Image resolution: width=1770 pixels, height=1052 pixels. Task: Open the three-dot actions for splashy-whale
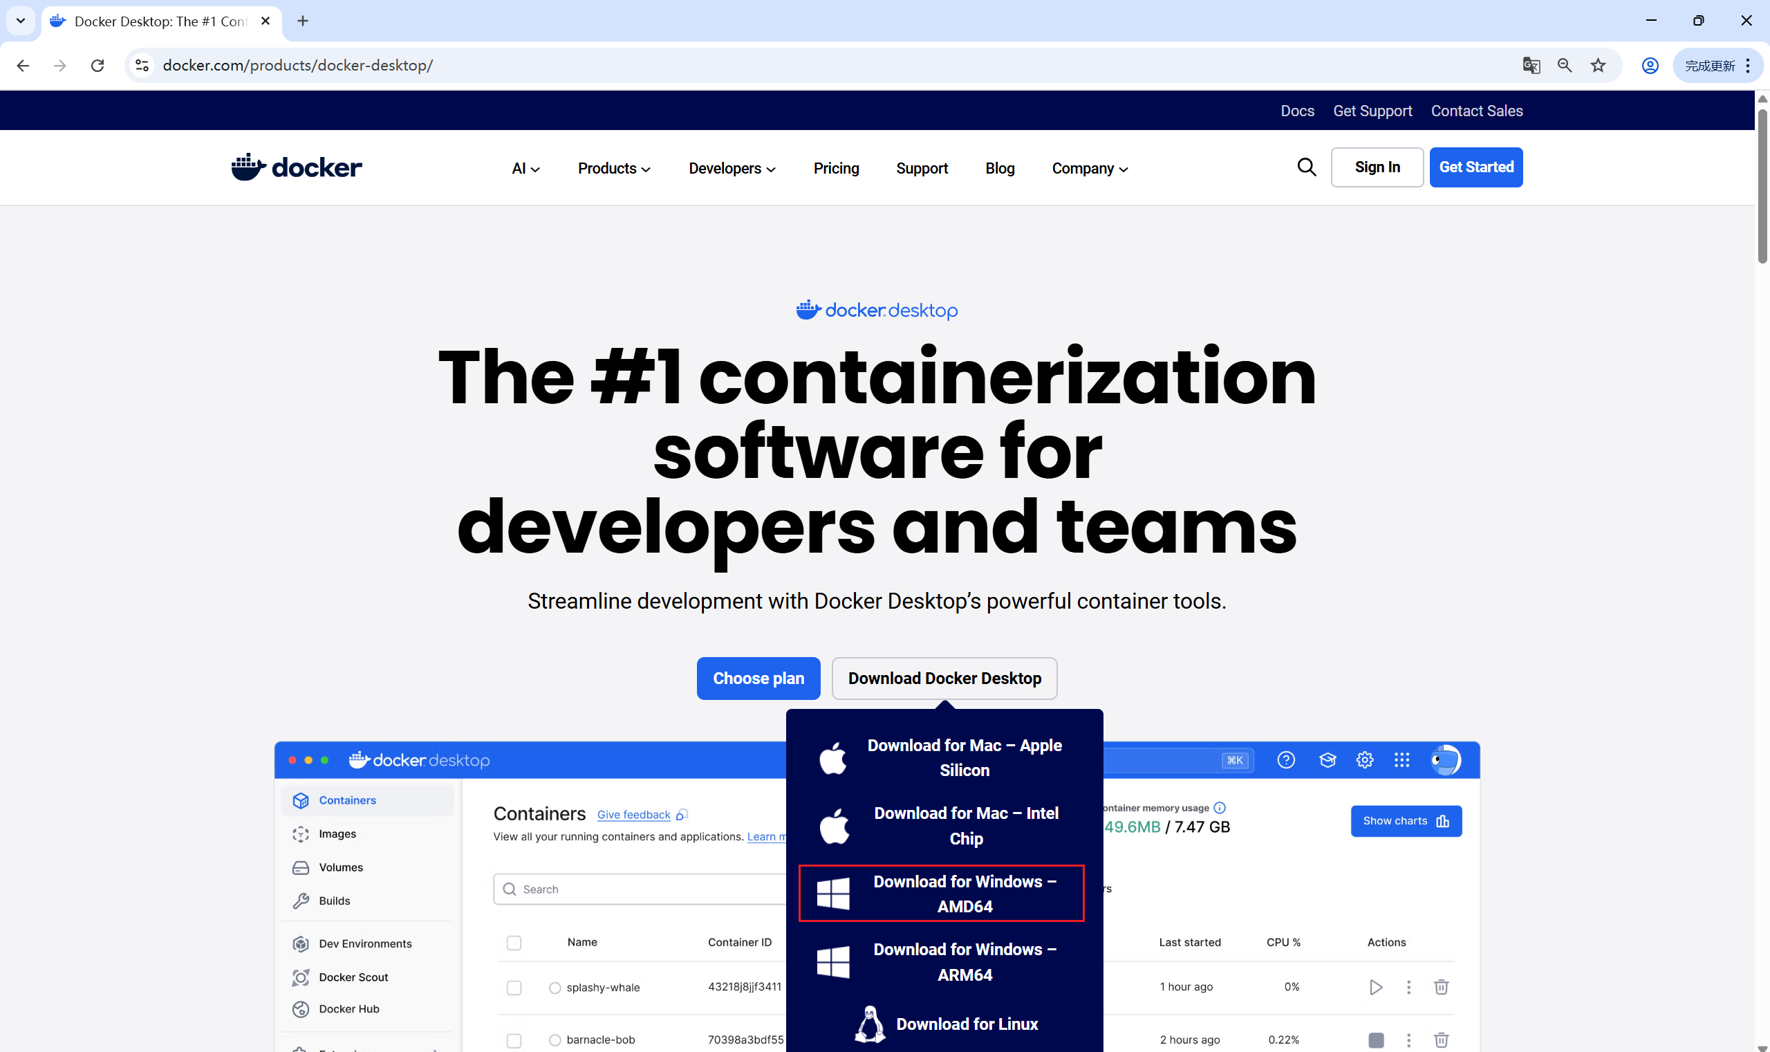tap(1408, 987)
